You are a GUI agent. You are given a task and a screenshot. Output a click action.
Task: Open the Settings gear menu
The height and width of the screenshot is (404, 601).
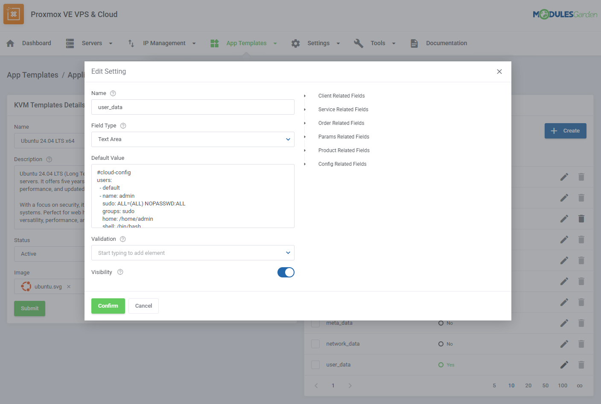(x=296, y=43)
